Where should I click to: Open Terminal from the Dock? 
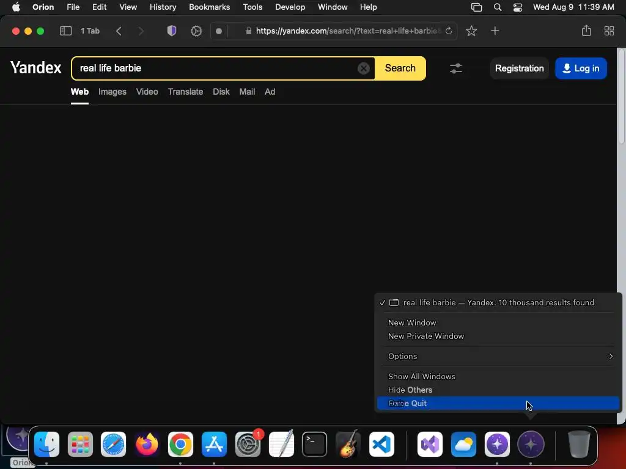314,444
